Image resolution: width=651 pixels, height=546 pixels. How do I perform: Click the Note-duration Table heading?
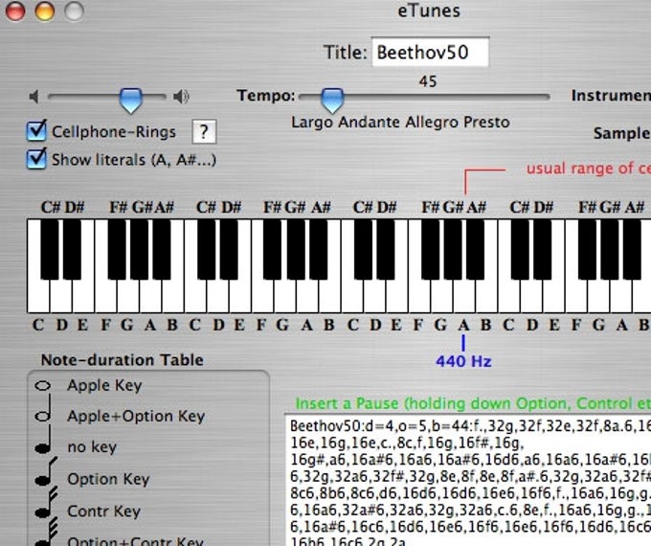tap(123, 360)
